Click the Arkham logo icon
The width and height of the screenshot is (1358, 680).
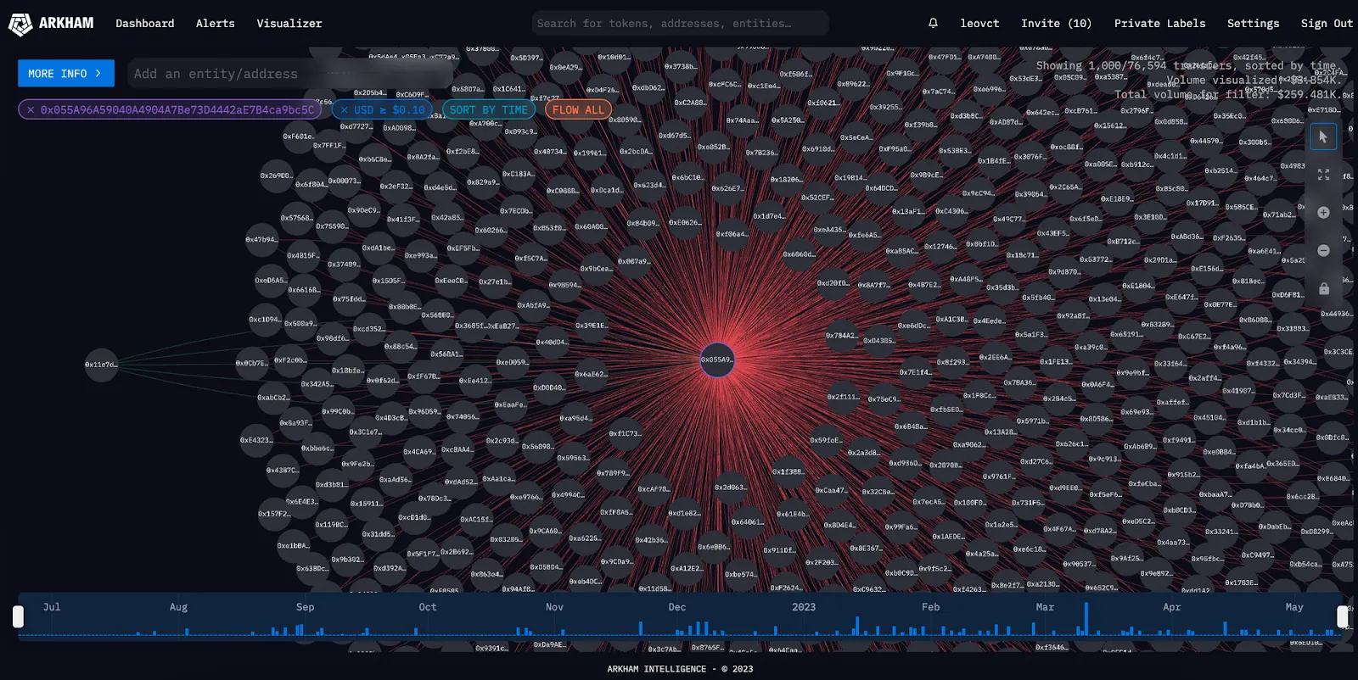pyautogui.click(x=20, y=24)
